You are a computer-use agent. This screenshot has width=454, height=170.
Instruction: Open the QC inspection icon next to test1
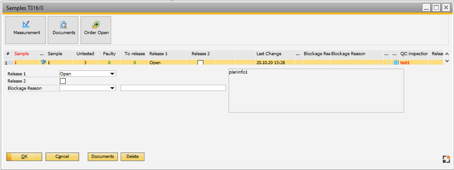tap(396, 62)
